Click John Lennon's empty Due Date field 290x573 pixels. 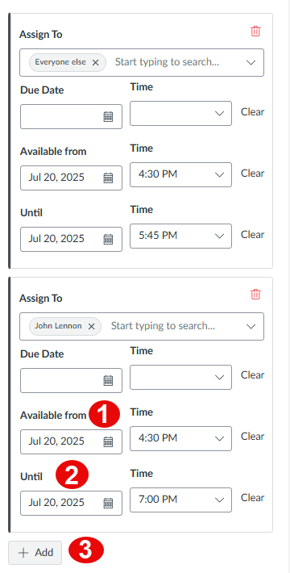tap(71, 380)
